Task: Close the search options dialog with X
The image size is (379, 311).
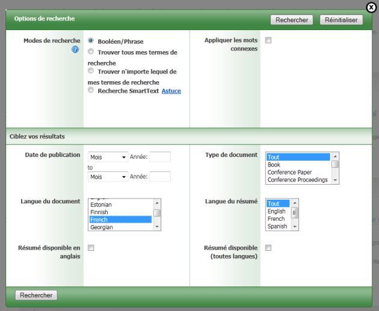Action: 371,7
